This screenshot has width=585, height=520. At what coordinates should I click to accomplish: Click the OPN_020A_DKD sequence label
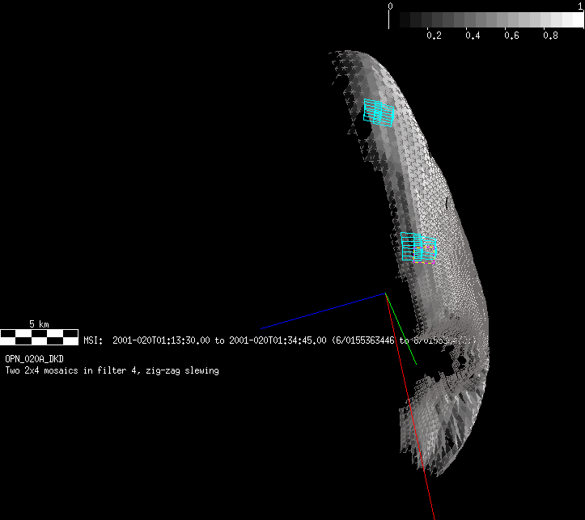[x=35, y=358]
